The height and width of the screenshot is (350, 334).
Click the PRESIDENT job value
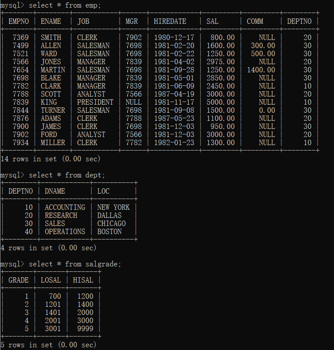(95, 102)
